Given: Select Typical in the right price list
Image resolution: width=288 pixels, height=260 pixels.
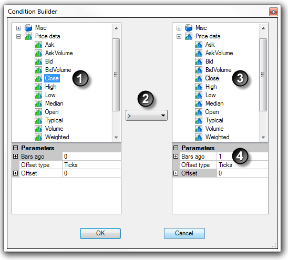Looking at the screenshot, I should (x=214, y=120).
